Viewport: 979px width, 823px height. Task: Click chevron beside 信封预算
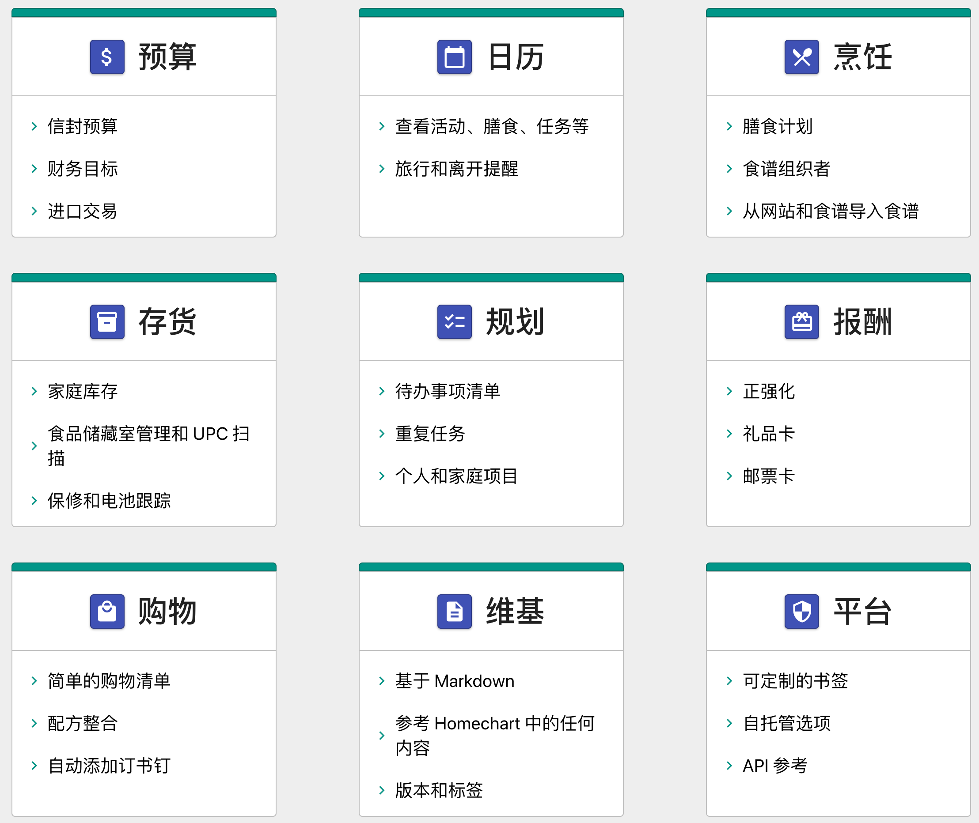coord(34,126)
